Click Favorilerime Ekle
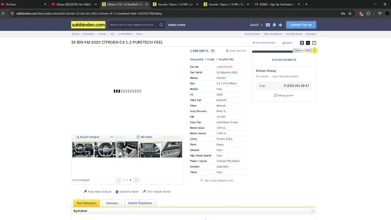This screenshot has width=391, height=220. (264, 43)
